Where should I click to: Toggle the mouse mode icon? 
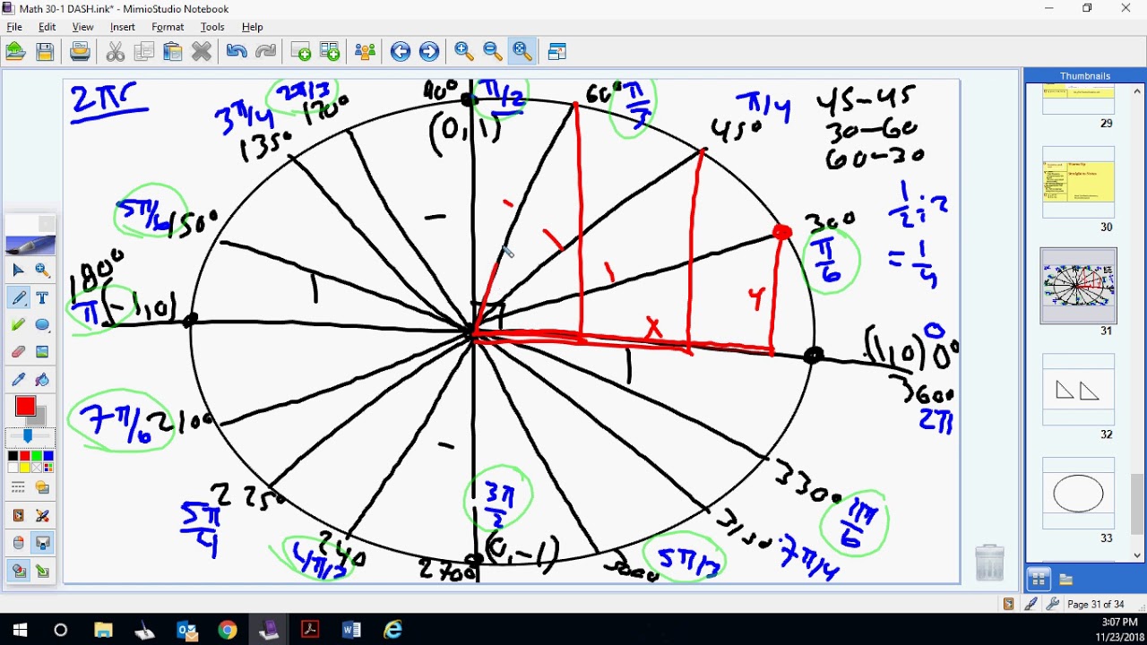point(19,543)
